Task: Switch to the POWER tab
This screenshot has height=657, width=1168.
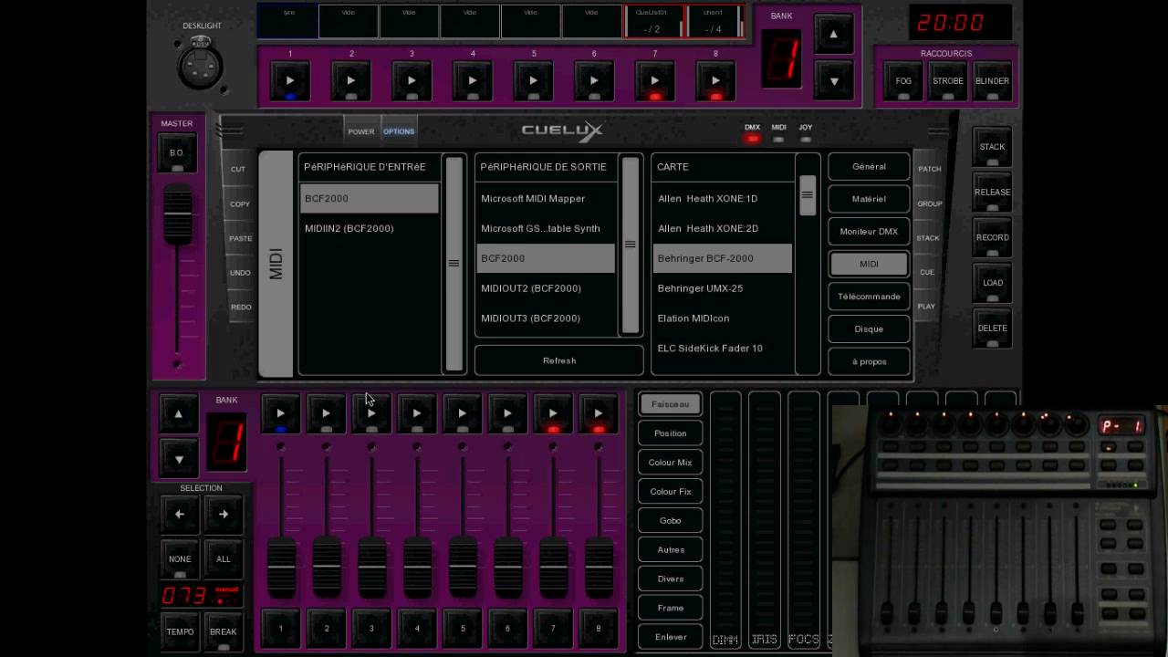Action: click(x=361, y=131)
